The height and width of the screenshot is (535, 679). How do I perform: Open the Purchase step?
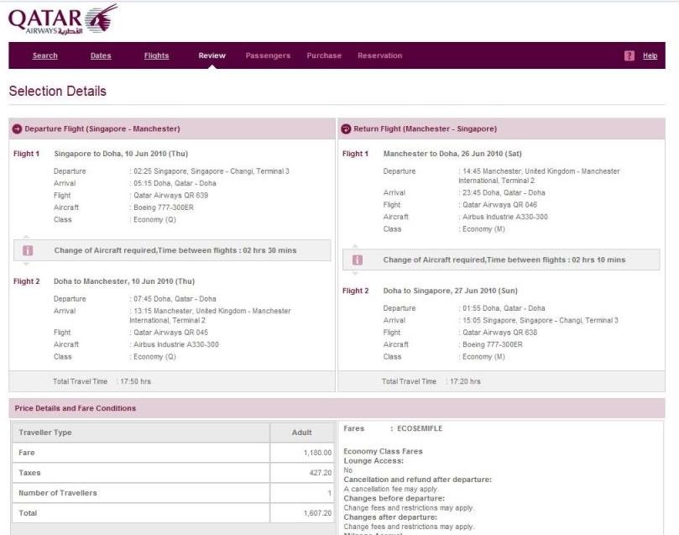(x=324, y=55)
